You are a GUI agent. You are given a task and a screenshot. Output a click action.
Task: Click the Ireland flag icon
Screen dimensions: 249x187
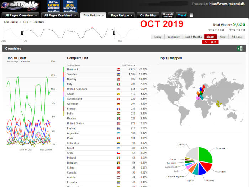[118, 158]
